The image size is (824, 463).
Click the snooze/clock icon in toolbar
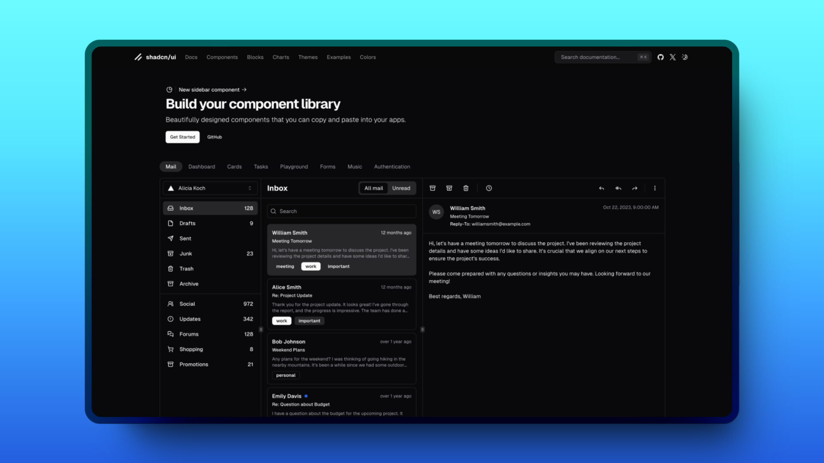[488, 188]
